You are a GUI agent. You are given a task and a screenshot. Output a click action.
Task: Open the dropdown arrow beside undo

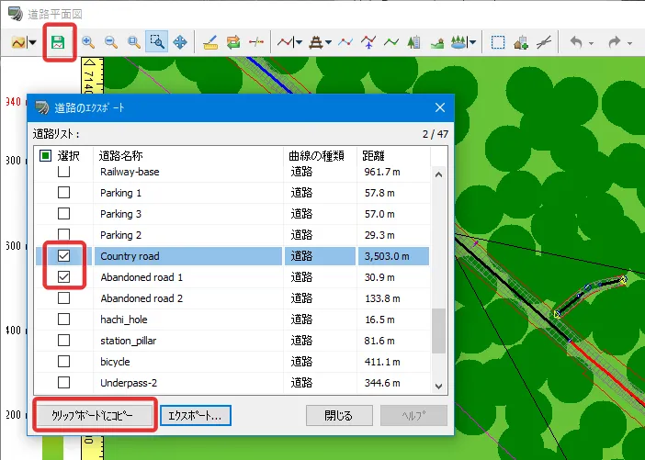[591, 43]
